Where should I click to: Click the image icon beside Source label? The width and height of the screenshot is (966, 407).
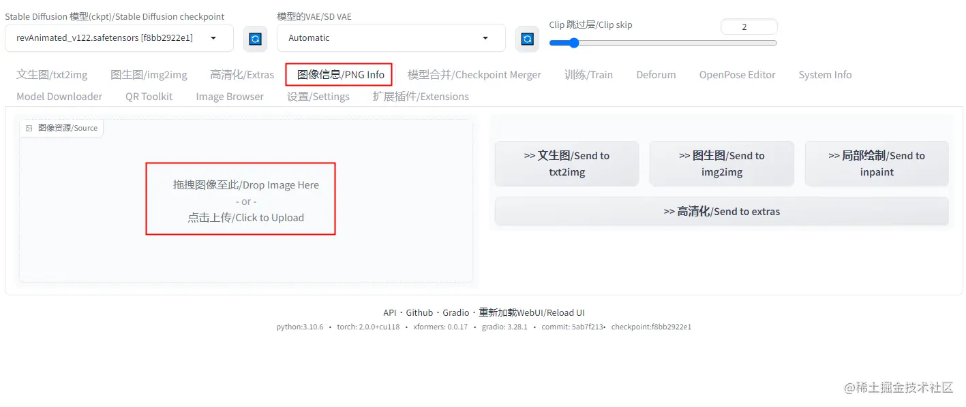point(29,128)
